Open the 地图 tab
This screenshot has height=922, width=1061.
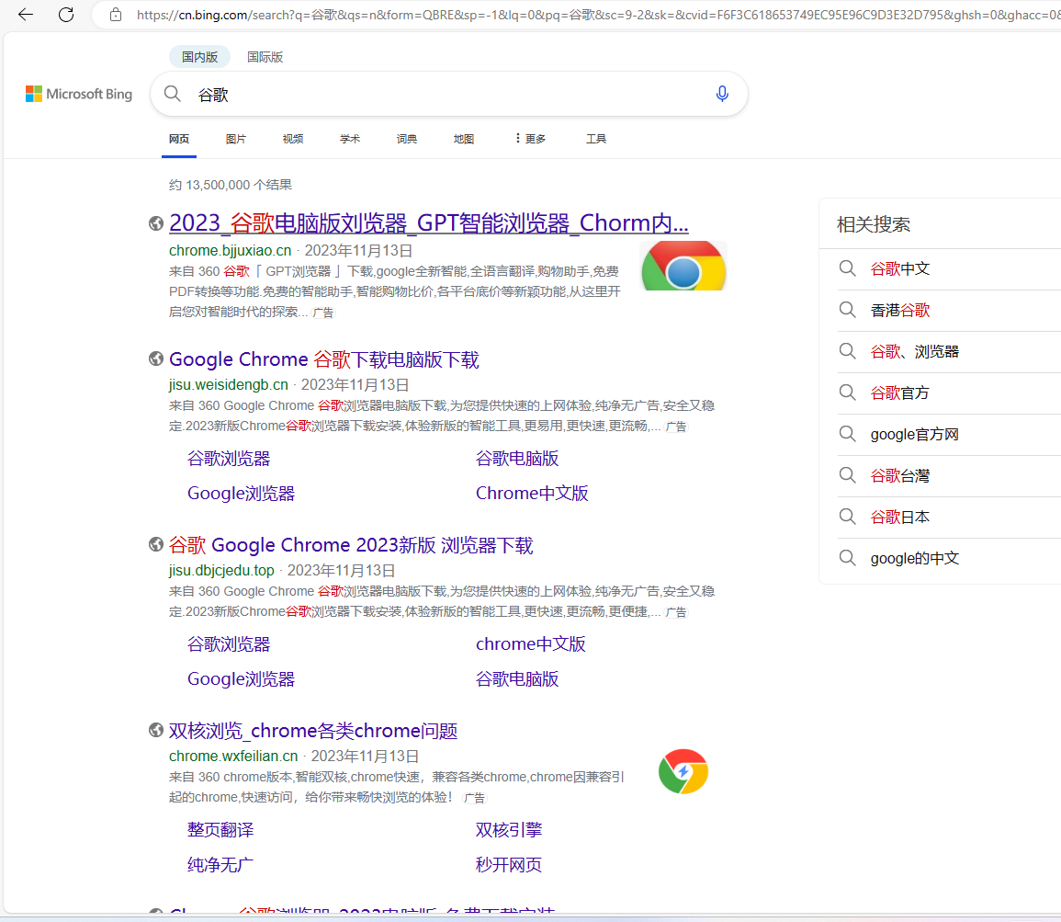click(464, 139)
